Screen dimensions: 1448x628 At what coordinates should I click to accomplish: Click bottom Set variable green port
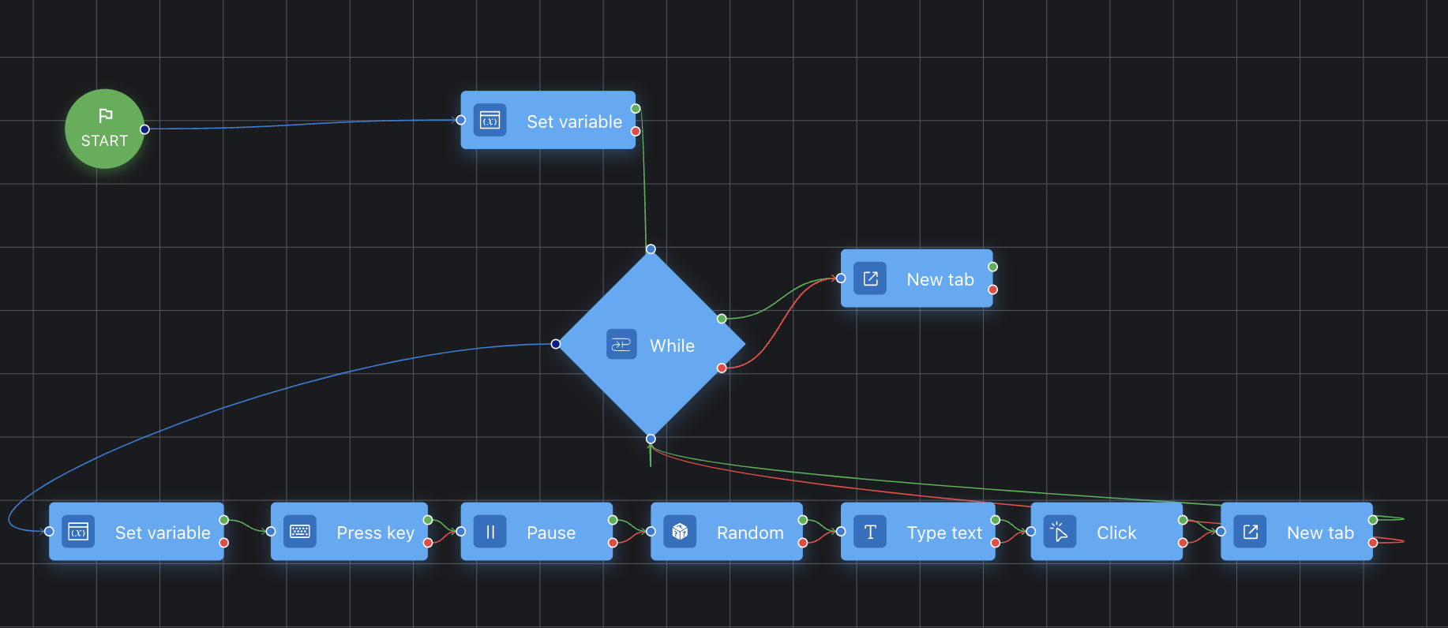224,520
